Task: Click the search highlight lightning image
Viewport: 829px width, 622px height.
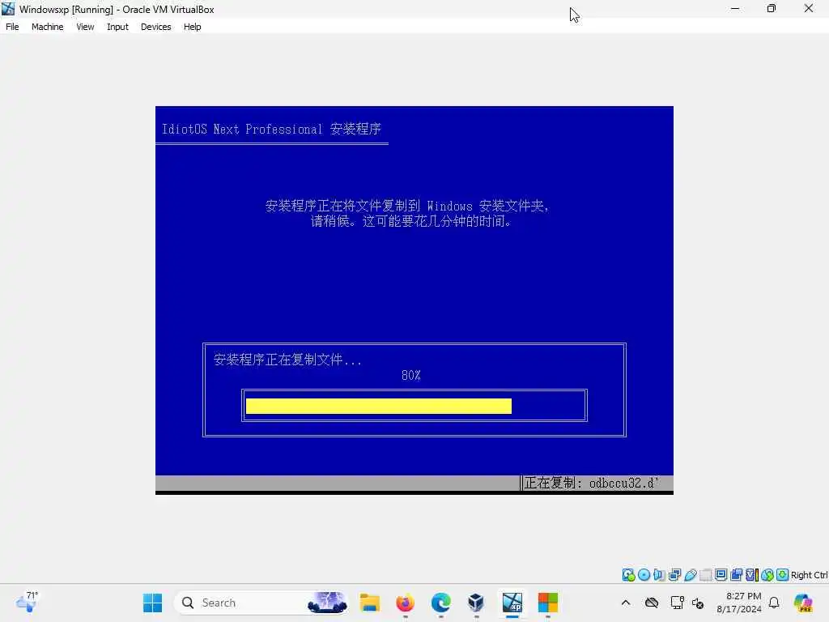Action: (x=327, y=603)
